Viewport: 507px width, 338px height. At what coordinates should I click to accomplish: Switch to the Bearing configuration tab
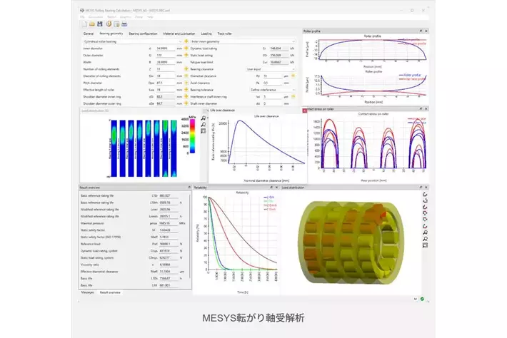[x=143, y=34]
